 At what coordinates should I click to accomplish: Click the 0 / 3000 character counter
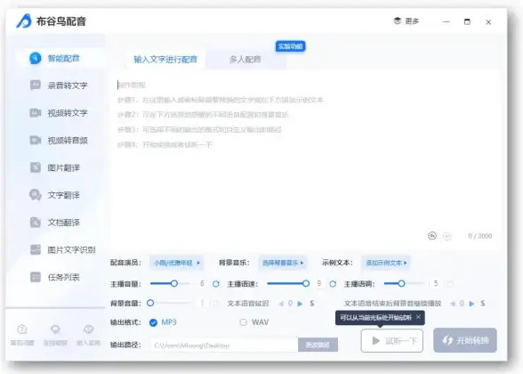(479, 236)
